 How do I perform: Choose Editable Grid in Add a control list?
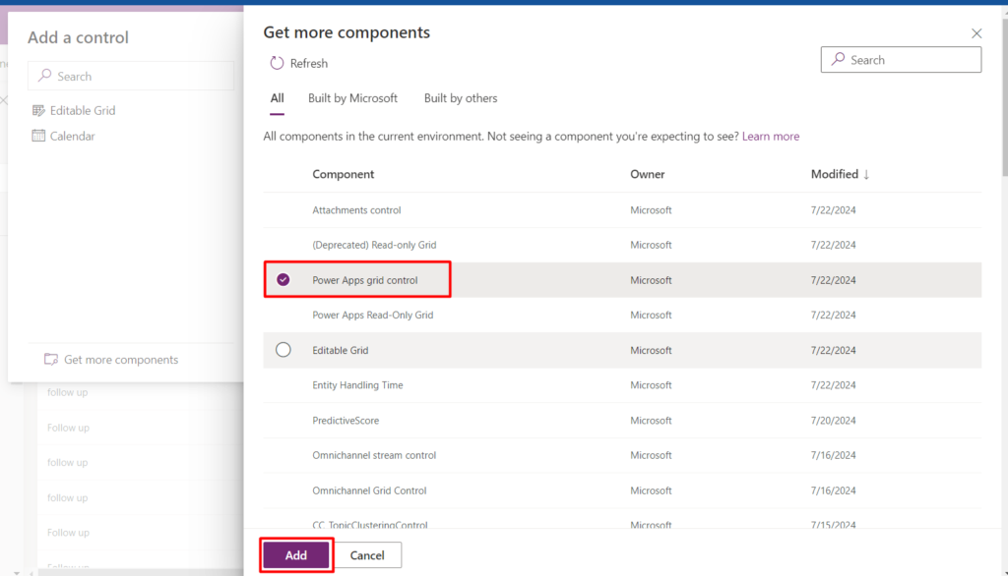[x=83, y=110]
